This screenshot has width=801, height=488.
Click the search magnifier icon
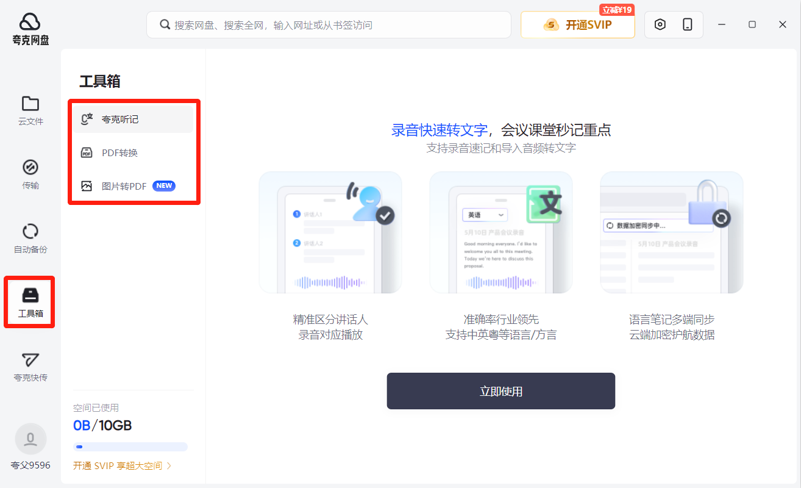coord(165,24)
